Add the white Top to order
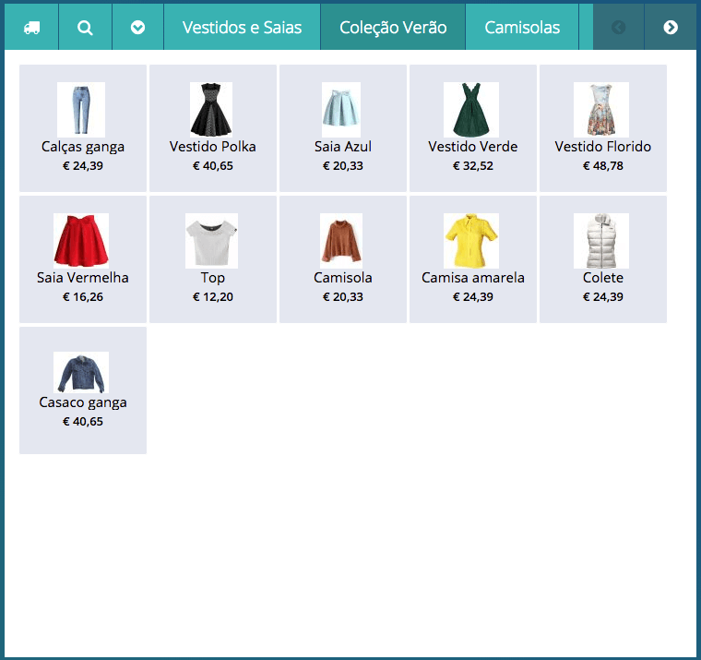701x660 pixels. [x=213, y=259]
